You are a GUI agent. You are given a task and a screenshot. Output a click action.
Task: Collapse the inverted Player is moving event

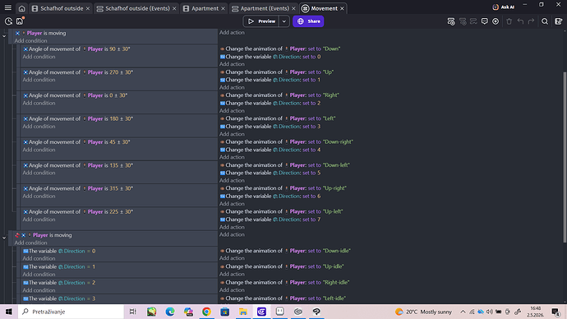pos(4,238)
